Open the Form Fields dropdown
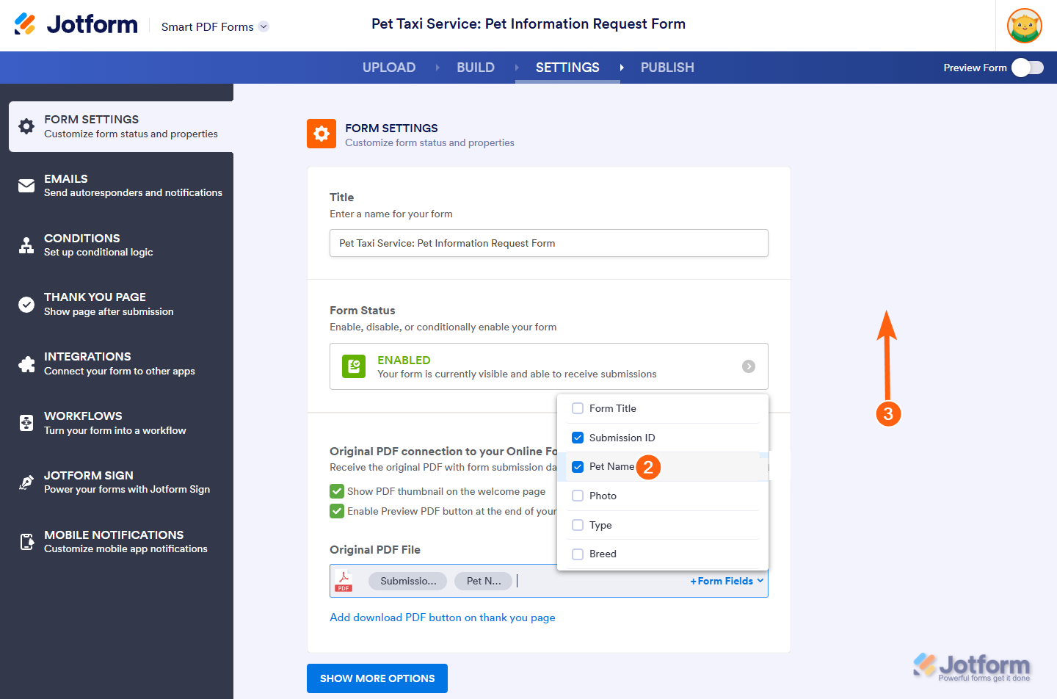The image size is (1057, 699). [x=726, y=580]
